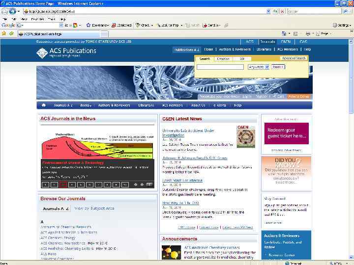Click the Google toolbar search field
Viewport: 354px width, 265px height.
(x=39, y=25)
